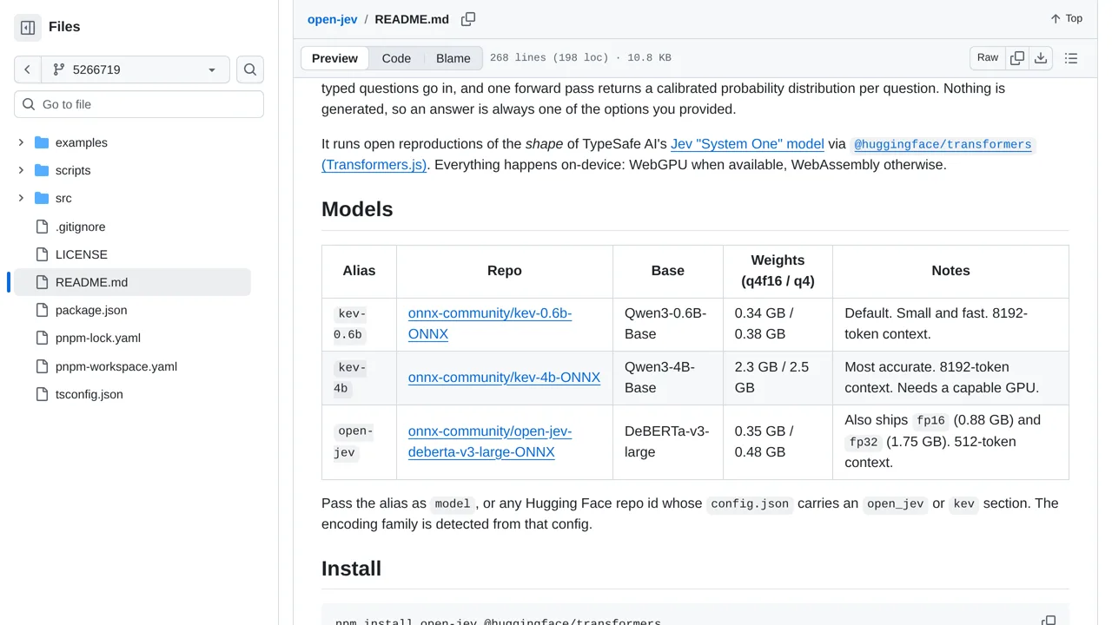Viewport: 1112px width, 625px height.
Task: Focus the Go to file search field
Action: [139, 104]
